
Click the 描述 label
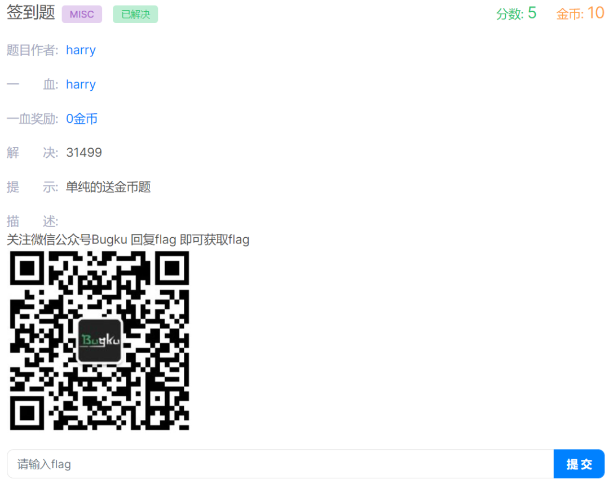[x=32, y=221]
